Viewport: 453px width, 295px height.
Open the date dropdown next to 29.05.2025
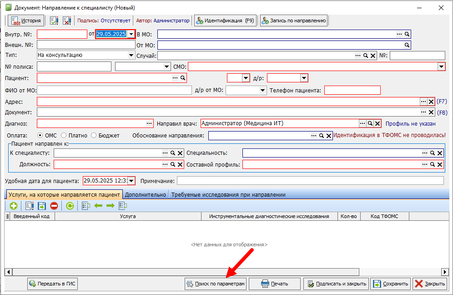(x=131, y=34)
